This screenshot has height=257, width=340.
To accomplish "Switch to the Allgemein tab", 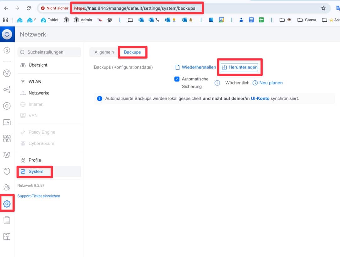I will 104,52.
